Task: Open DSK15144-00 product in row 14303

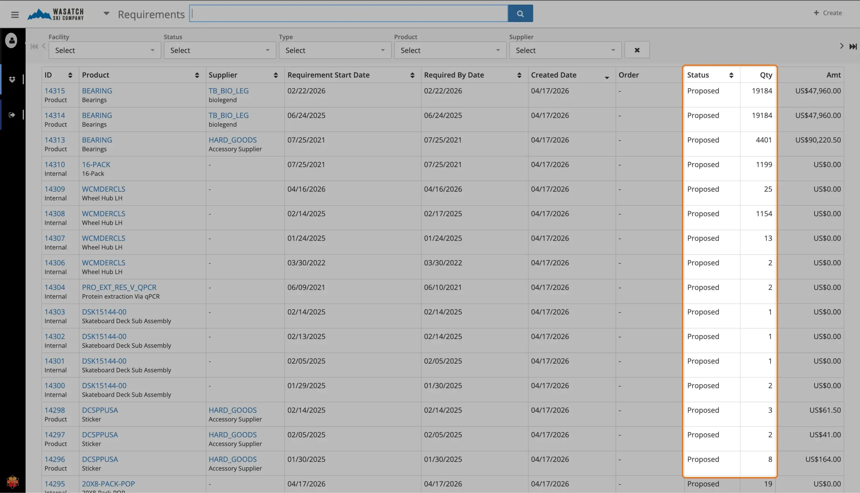Action: [x=104, y=312]
